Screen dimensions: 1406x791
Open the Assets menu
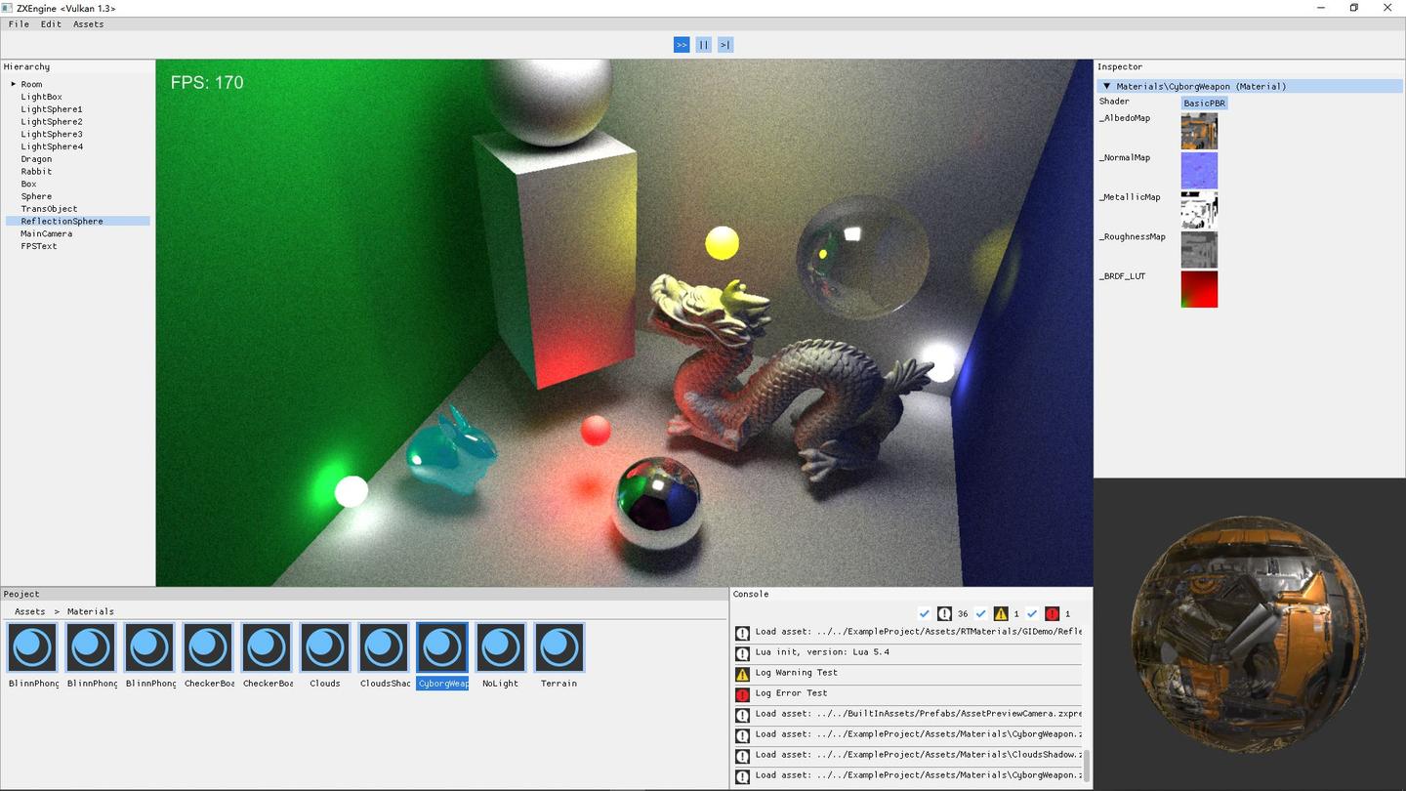pyautogui.click(x=88, y=23)
